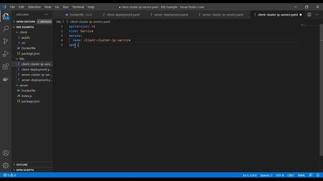Open the Docker view
Screen dimensions: 323x181
click(6, 79)
